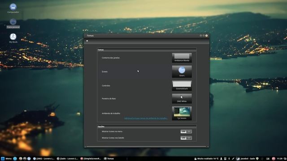Open the clock applet showing 11:39
This screenshot has height=161, width=287.
tap(280, 159)
